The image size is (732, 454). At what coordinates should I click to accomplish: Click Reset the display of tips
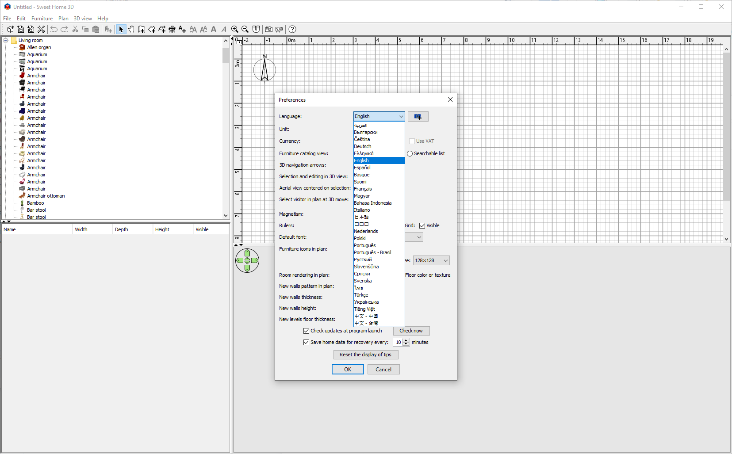tap(366, 355)
